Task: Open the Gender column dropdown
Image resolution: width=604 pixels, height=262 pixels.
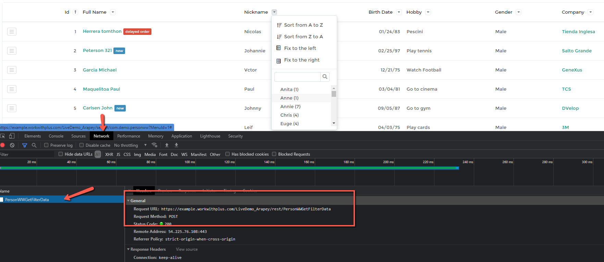Action: coord(519,12)
